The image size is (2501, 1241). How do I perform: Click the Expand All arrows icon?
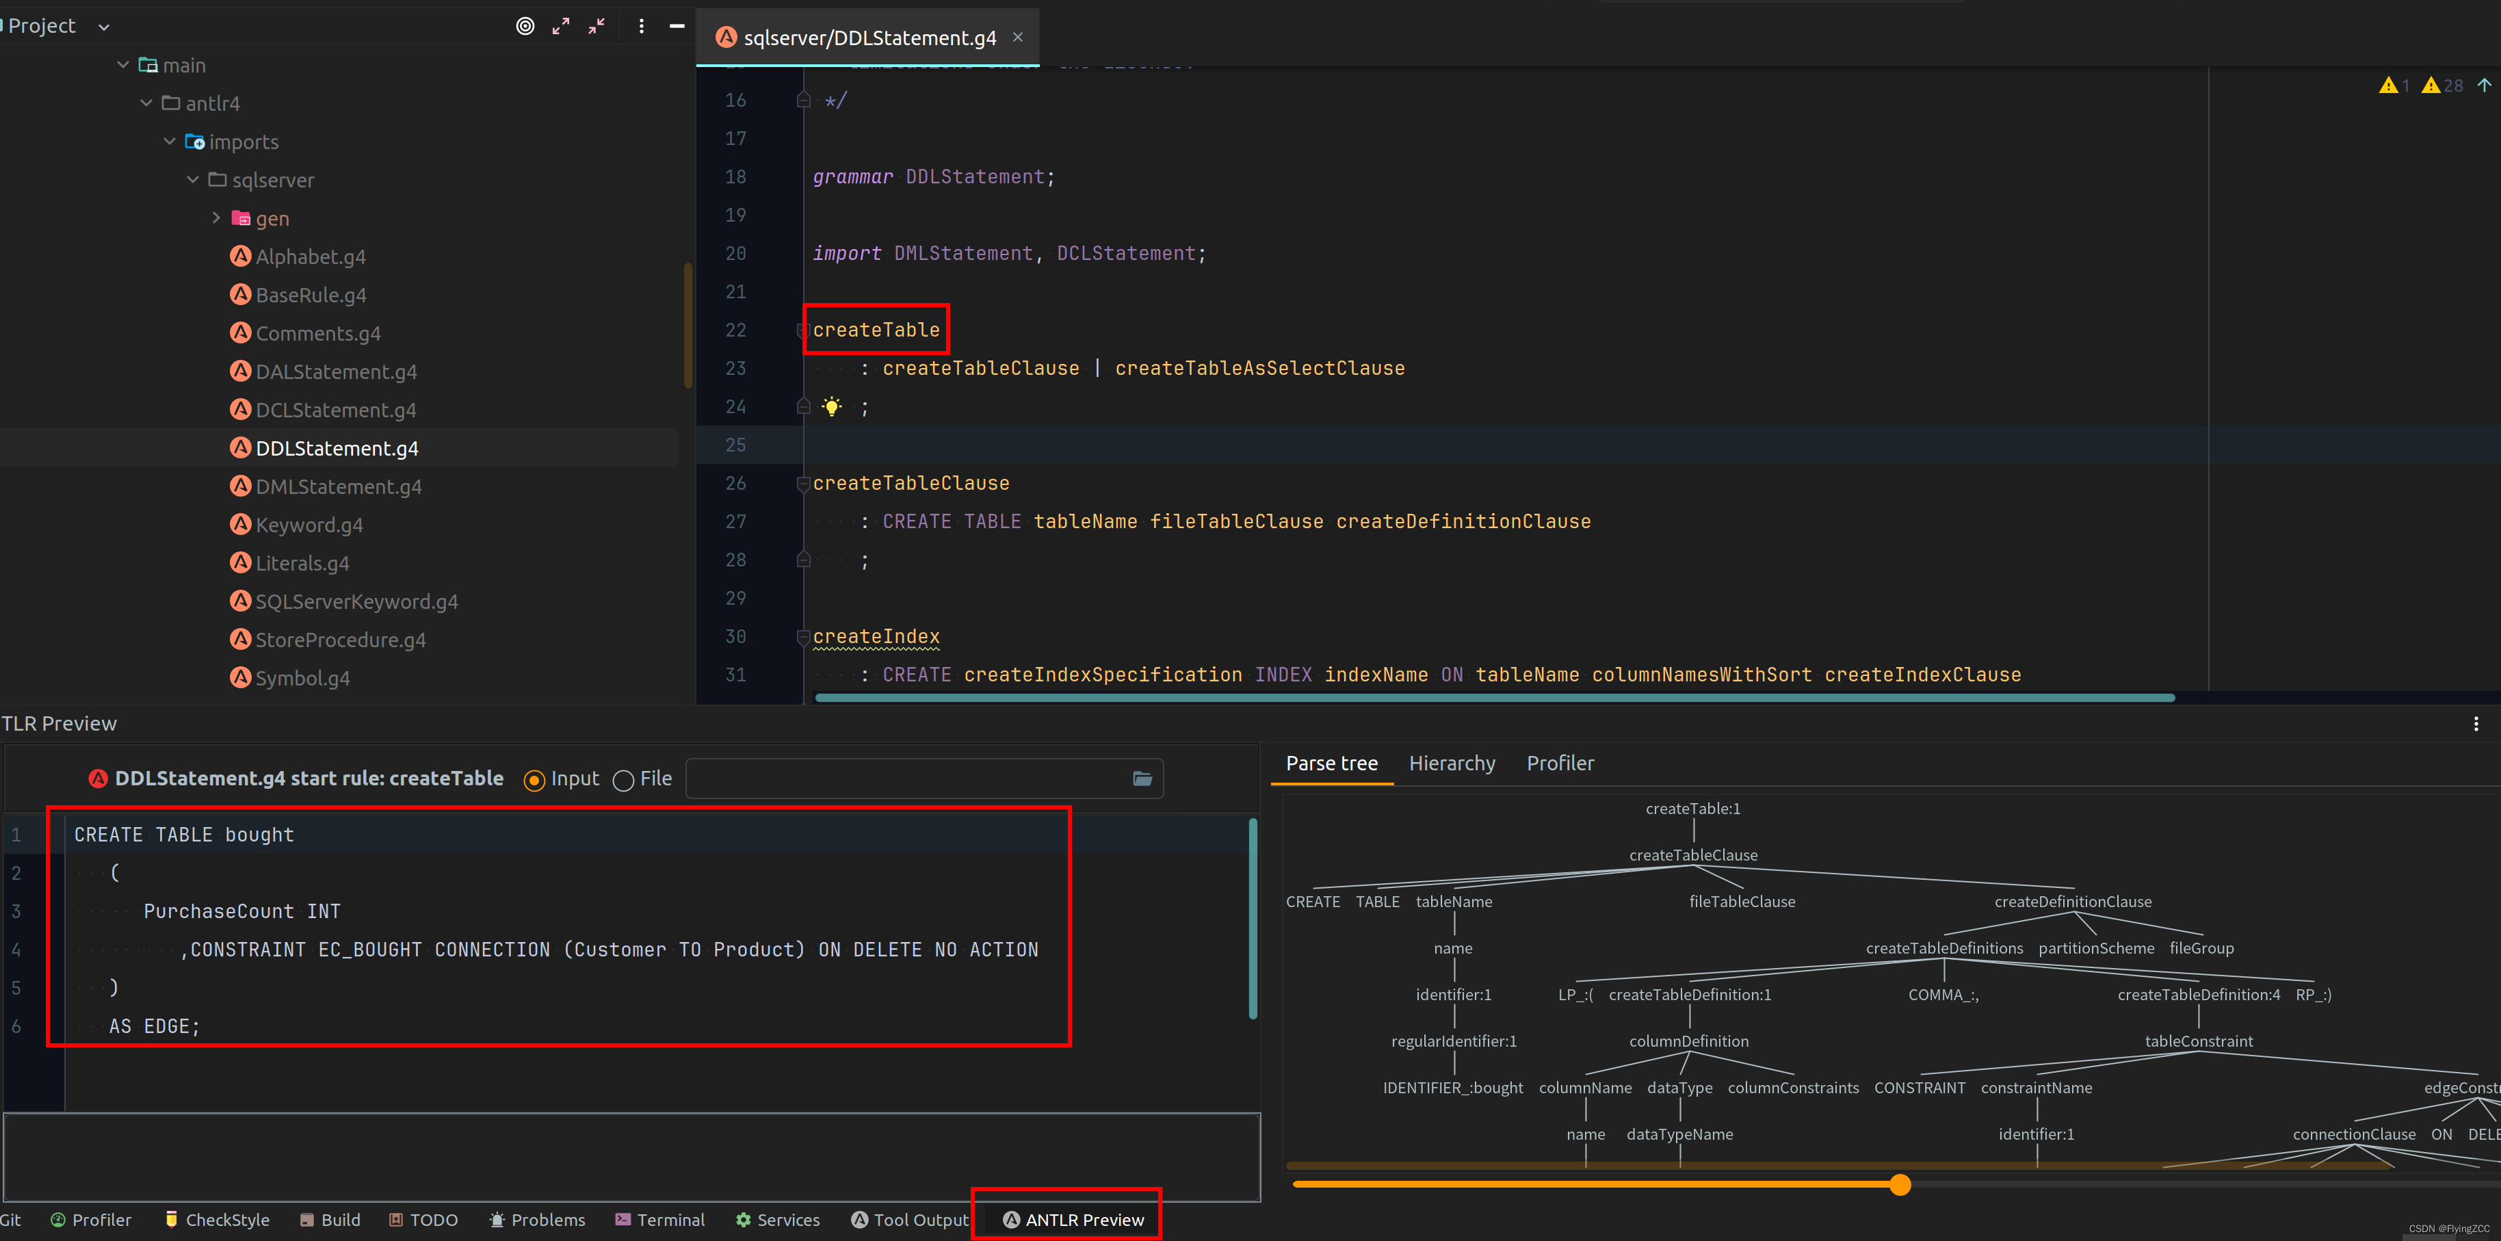click(x=561, y=26)
